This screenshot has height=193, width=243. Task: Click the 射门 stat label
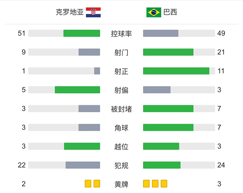pyautogui.click(x=121, y=52)
